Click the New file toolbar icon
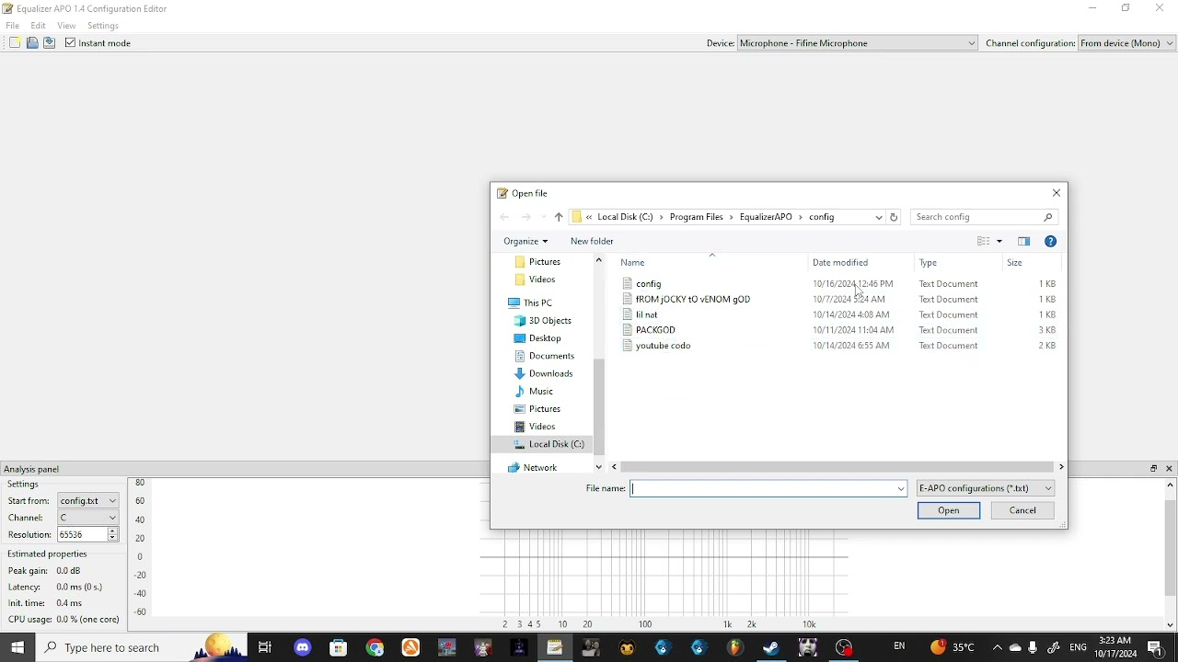Image resolution: width=1178 pixels, height=662 pixels. (14, 43)
